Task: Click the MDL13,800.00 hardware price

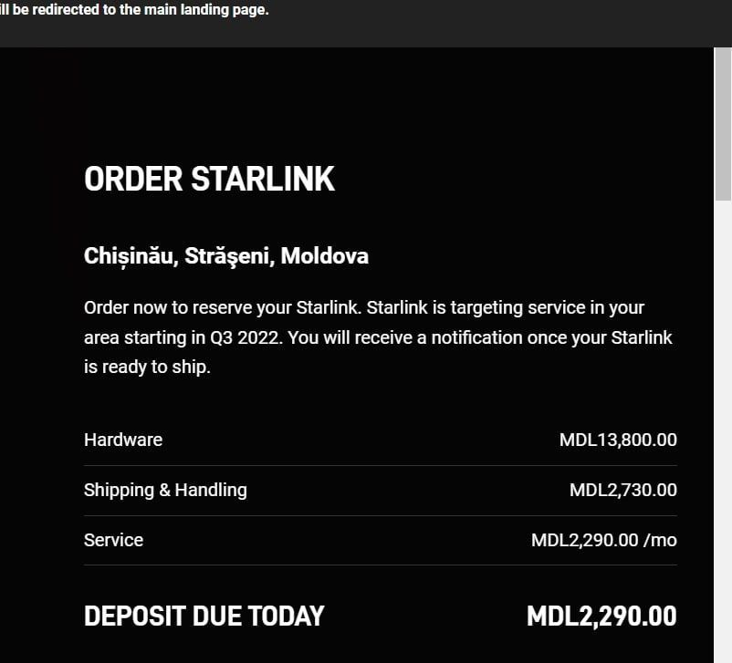Action: point(617,440)
